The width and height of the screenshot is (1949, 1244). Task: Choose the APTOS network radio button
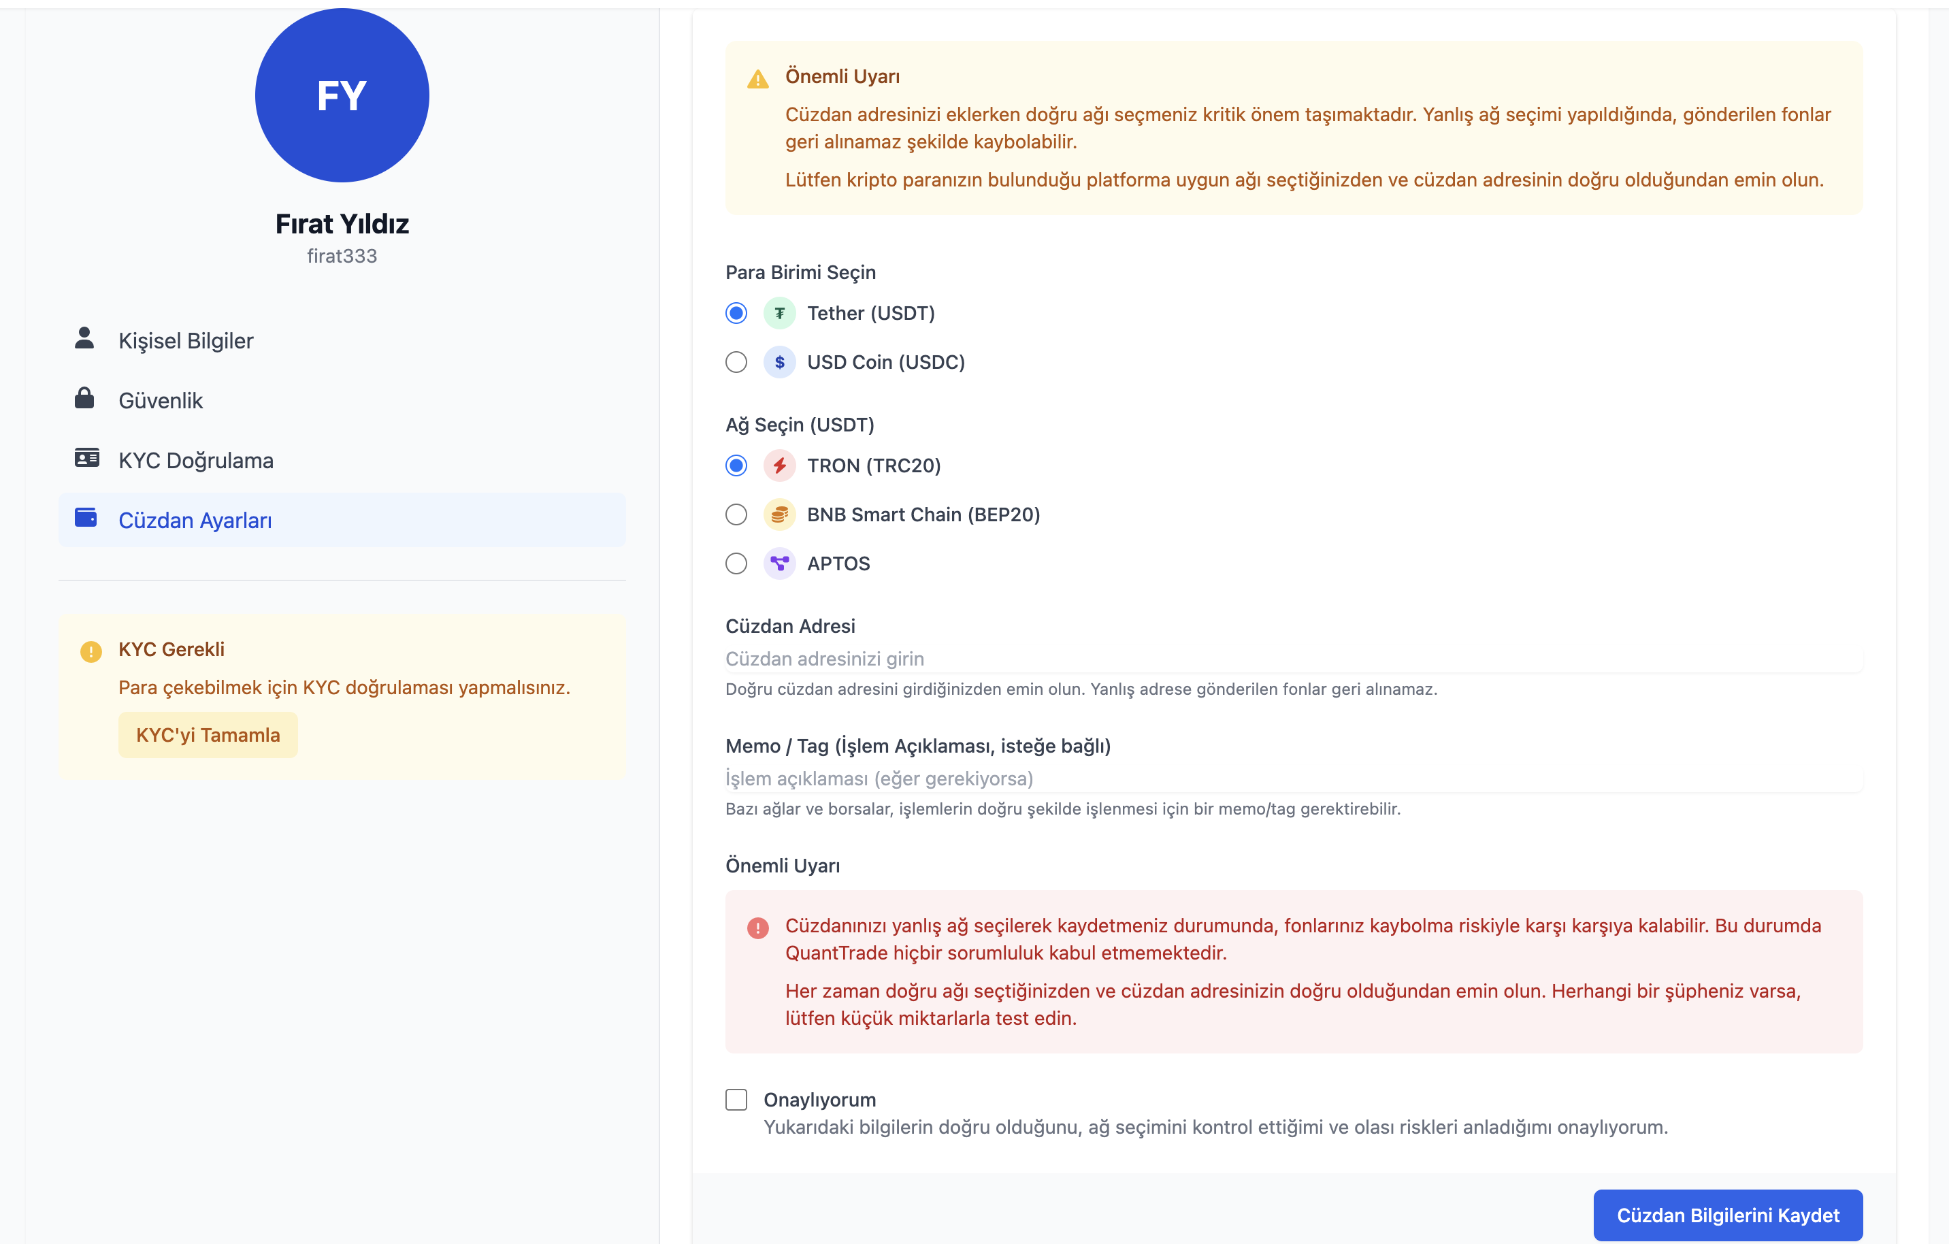(736, 563)
